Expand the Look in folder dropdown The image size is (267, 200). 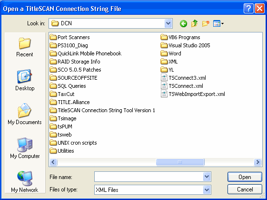tap(168, 23)
